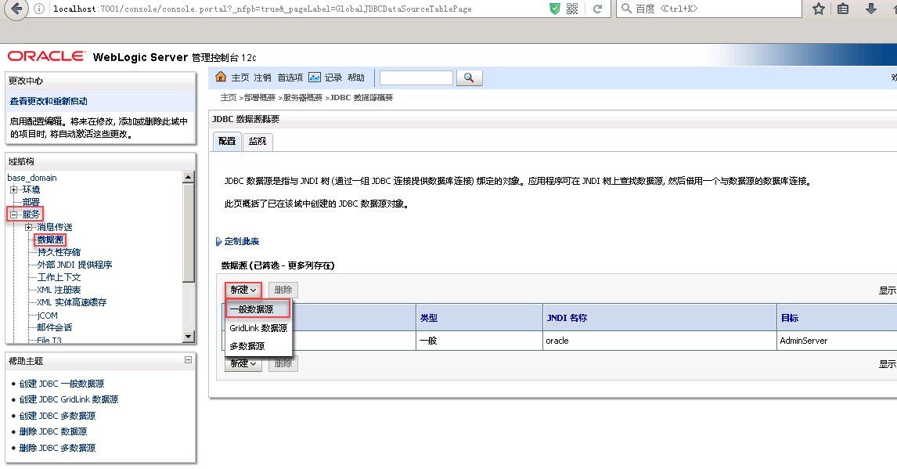Screen dimensions: 897x469
Task: Click the lower 删除 button
Action: click(283, 364)
